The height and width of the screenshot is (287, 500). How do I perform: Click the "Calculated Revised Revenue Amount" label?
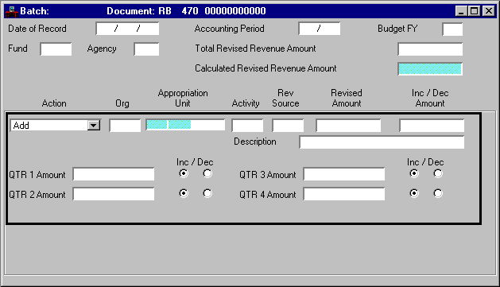[266, 68]
